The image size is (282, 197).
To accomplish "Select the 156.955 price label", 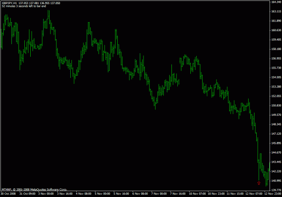I will 276,59.
